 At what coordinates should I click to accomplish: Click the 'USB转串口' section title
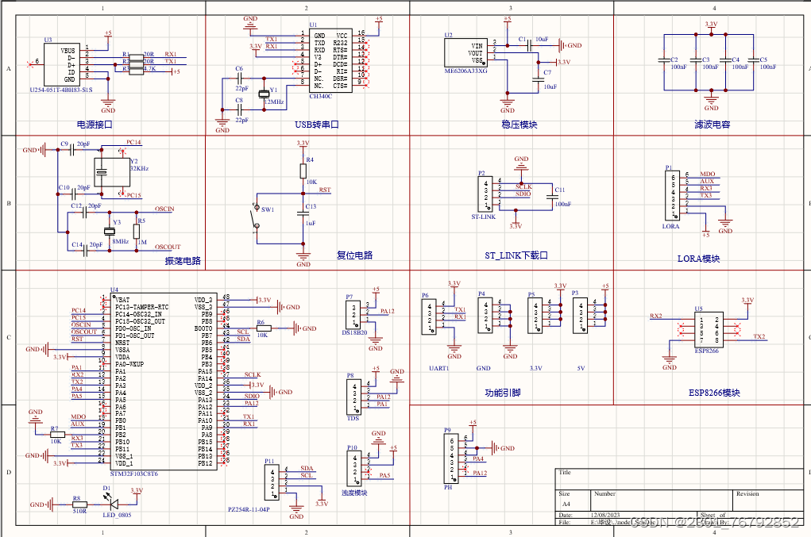coord(317,125)
